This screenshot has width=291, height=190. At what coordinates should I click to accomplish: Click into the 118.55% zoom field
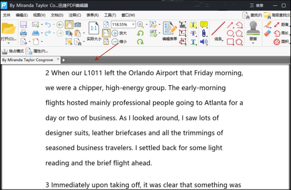click(x=121, y=24)
